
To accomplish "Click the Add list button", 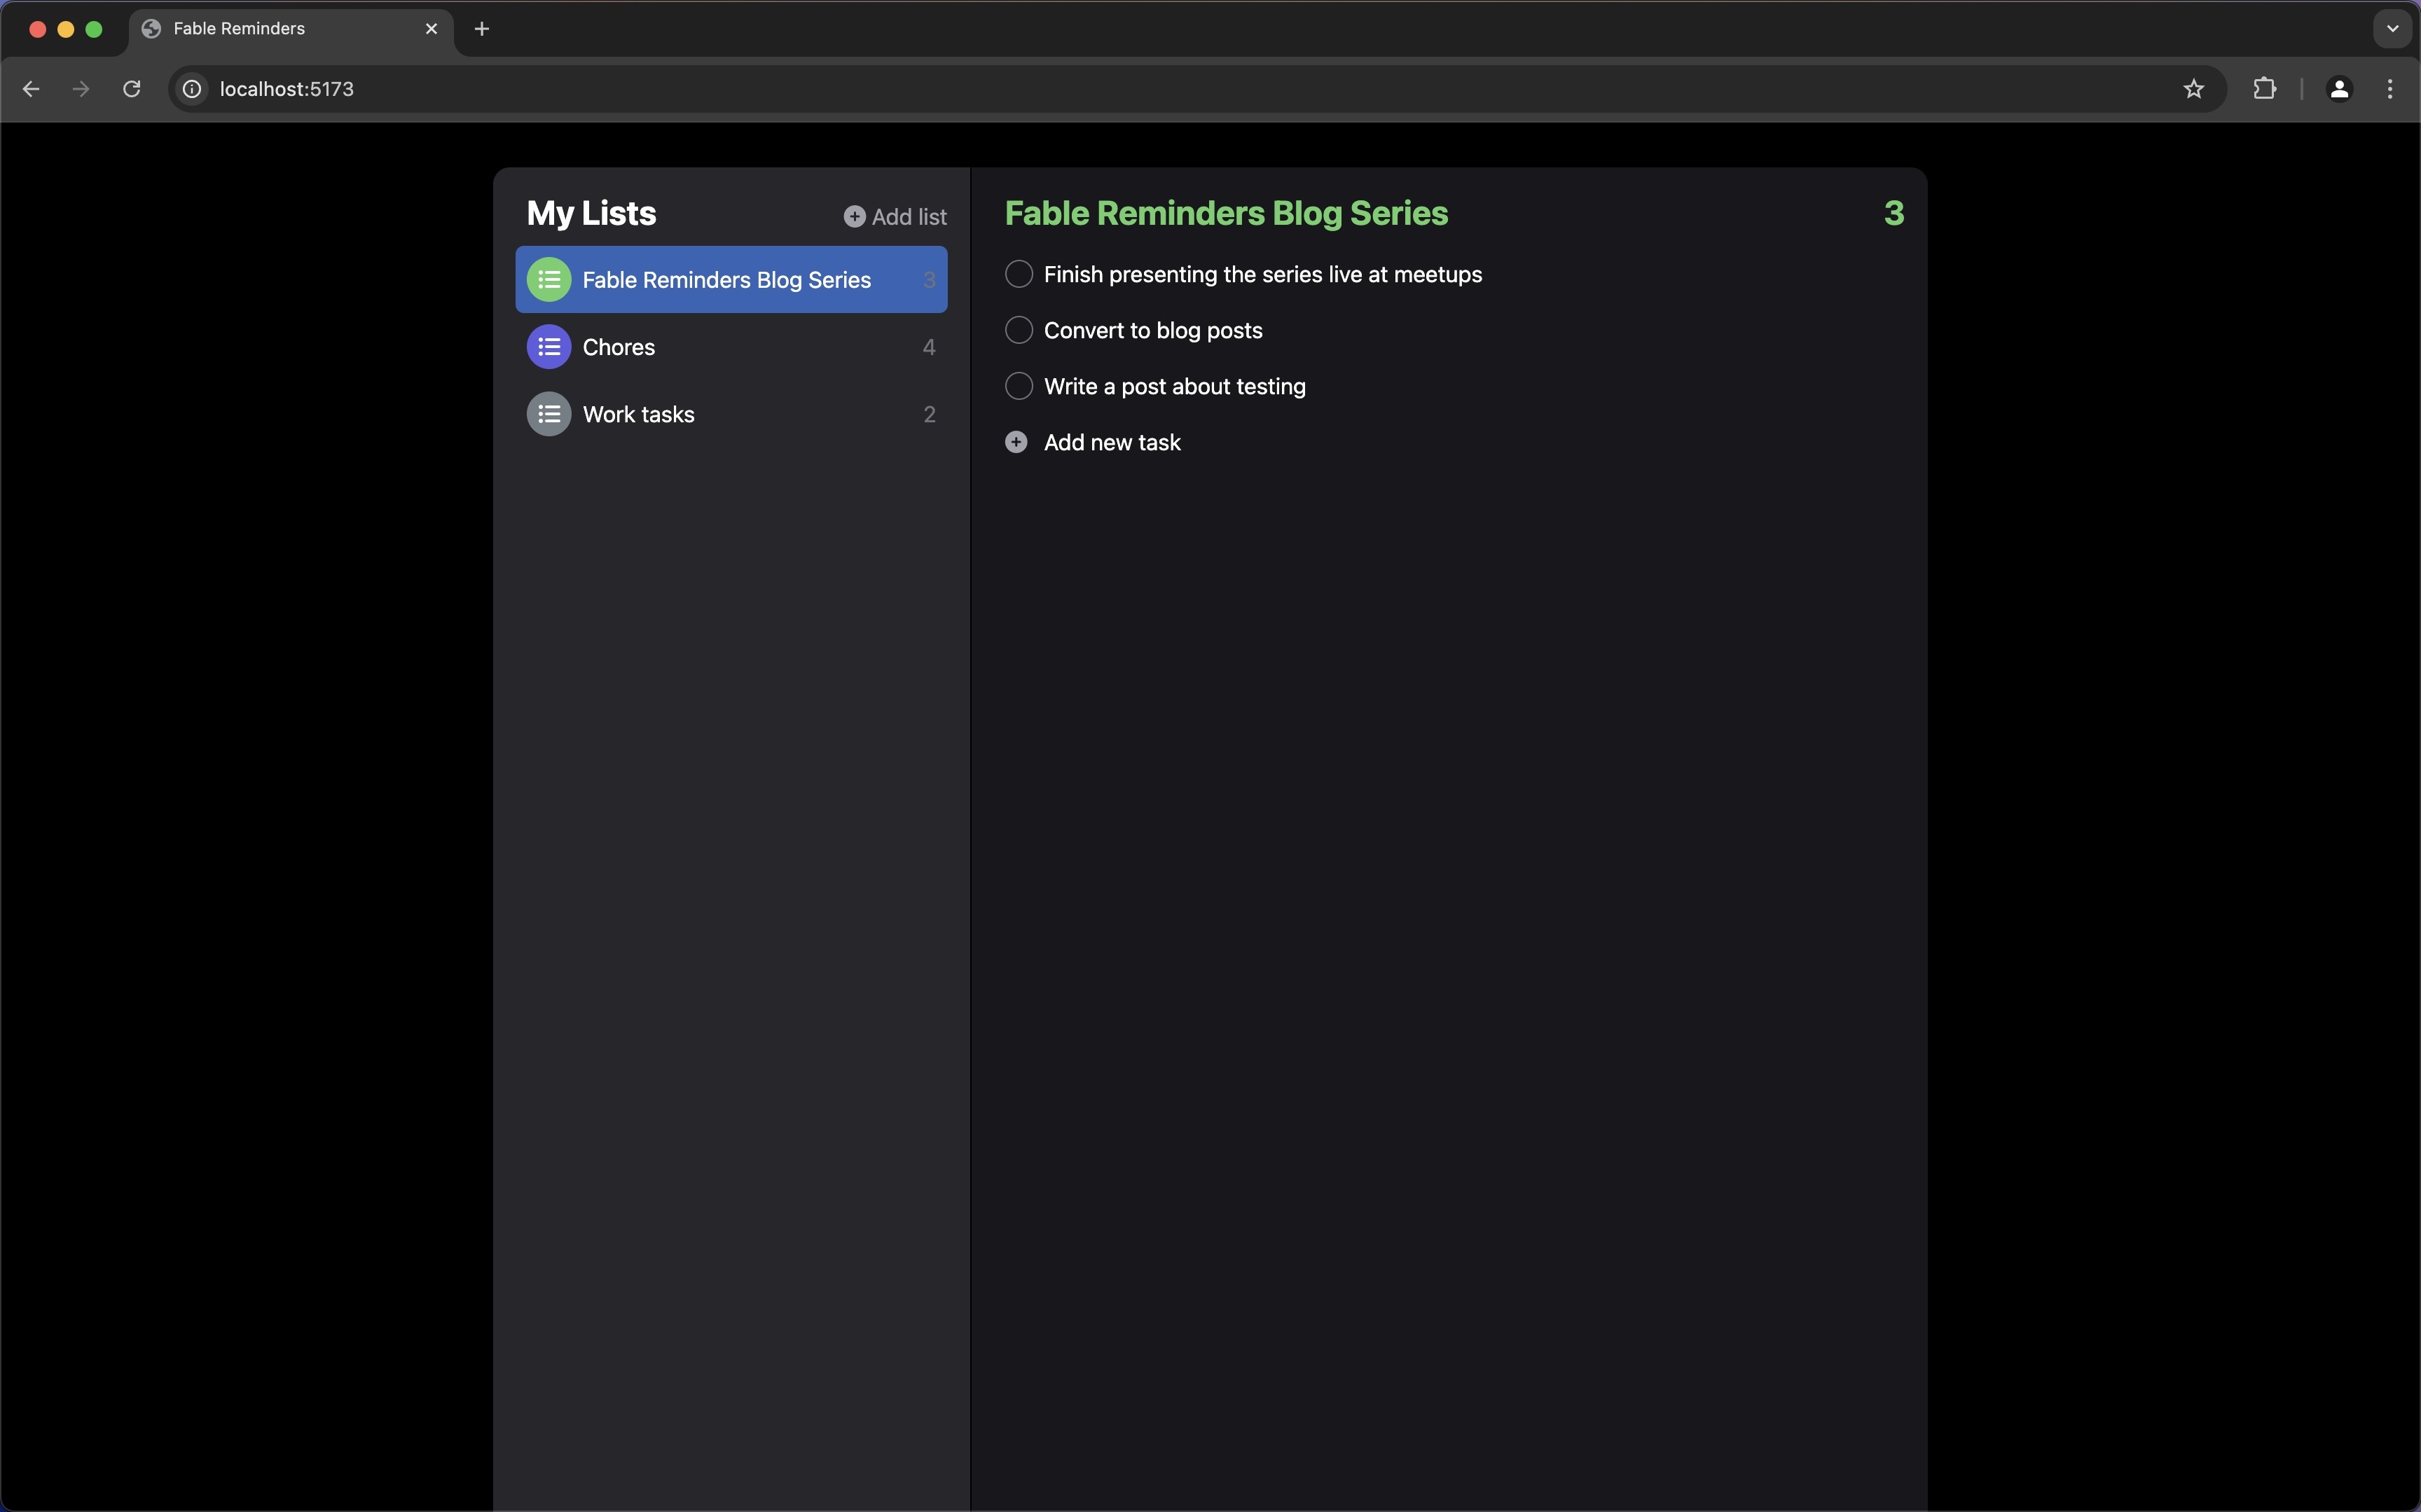I will pyautogui.click(x=895, y=217).
